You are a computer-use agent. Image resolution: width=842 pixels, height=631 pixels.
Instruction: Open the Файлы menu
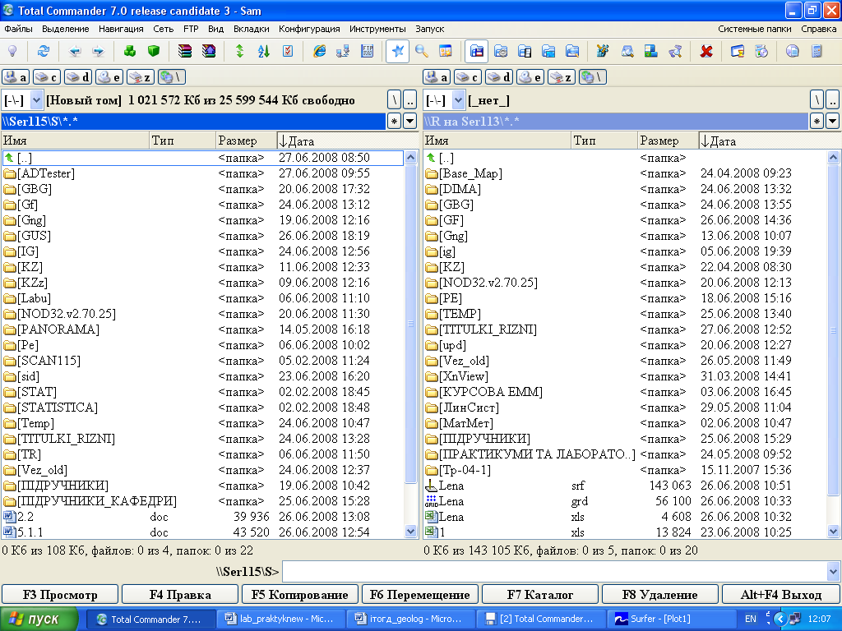point(18,29)
